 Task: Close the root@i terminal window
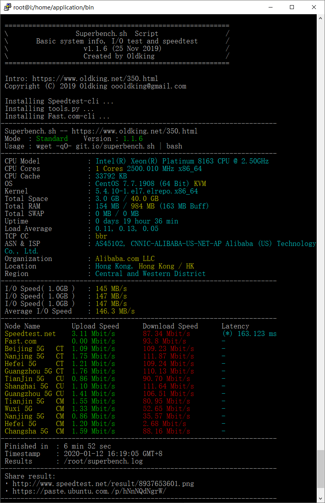[x=314, y=7]
